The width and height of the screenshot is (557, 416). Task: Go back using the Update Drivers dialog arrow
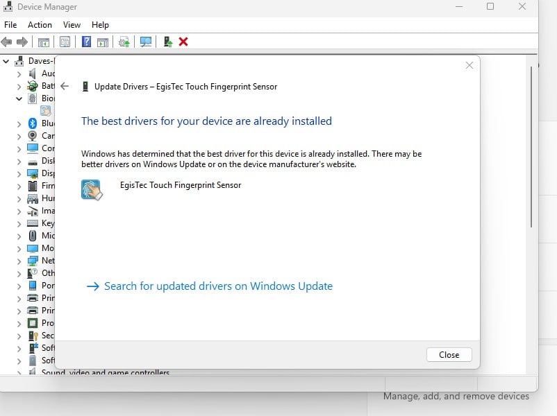[x=65, y=86]
